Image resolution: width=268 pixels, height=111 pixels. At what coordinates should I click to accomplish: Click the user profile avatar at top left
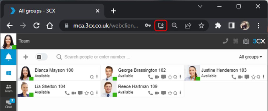click(x=8, y=41)
